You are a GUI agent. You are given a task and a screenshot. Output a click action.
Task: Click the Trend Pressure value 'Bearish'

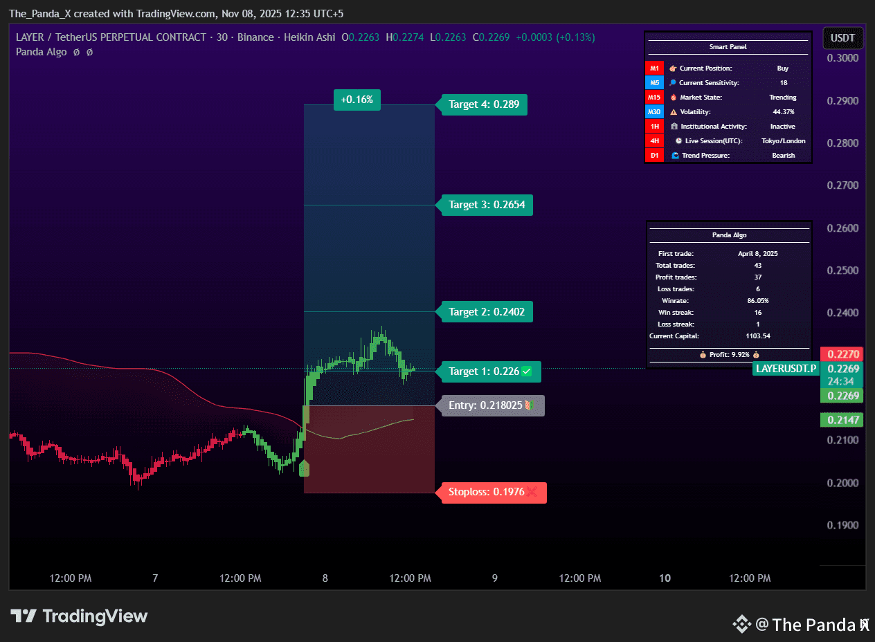(783, 156)
